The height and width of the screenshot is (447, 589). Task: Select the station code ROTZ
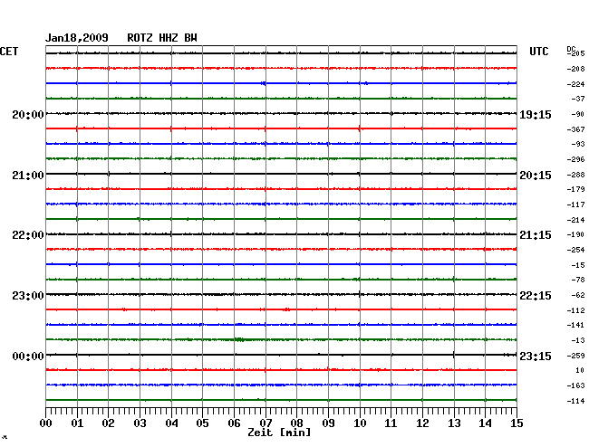pos(140,38)
